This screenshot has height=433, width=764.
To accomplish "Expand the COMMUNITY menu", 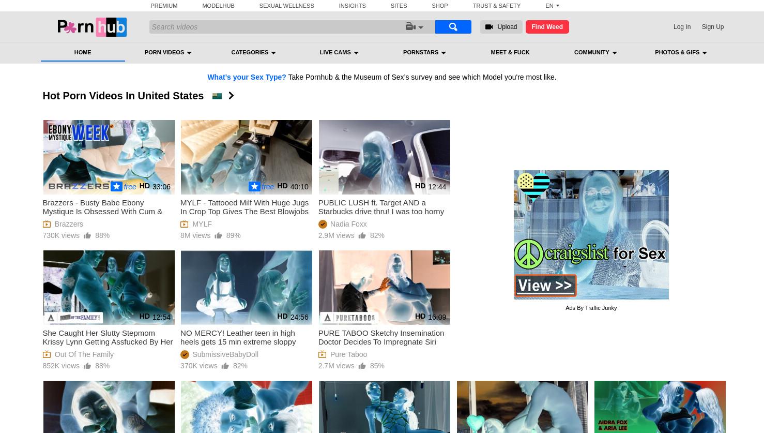I will tap(595, 52).
